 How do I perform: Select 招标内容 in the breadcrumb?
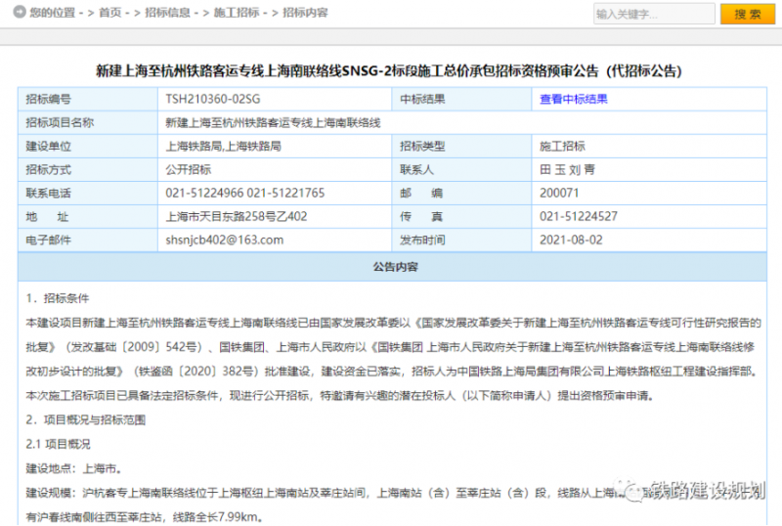tap(305, 14)
